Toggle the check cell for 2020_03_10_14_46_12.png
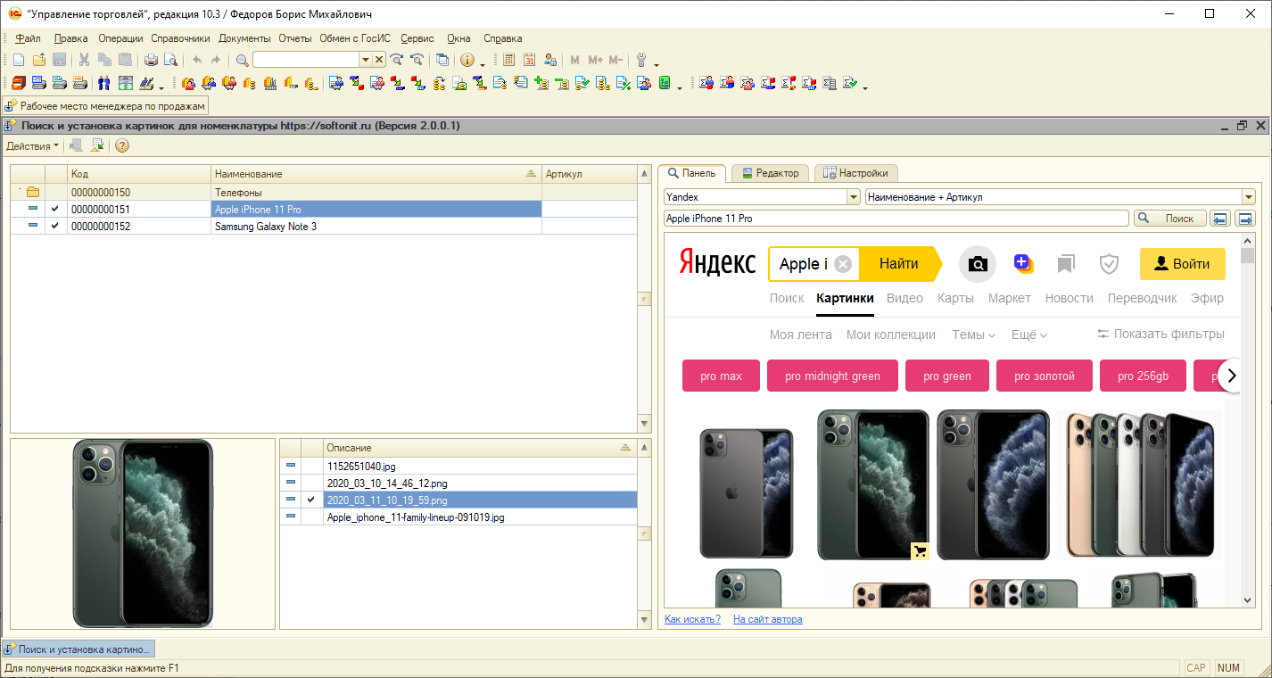The width and height of the screenshot is (1272, 678). [x=311, y=483]
